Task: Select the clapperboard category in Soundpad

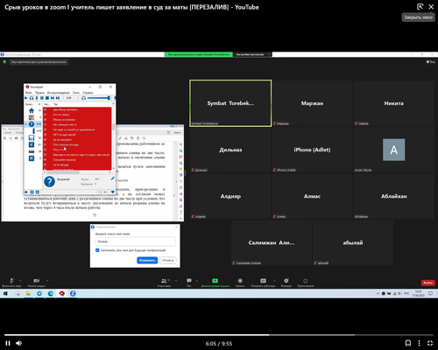Action: click(32, 151)
